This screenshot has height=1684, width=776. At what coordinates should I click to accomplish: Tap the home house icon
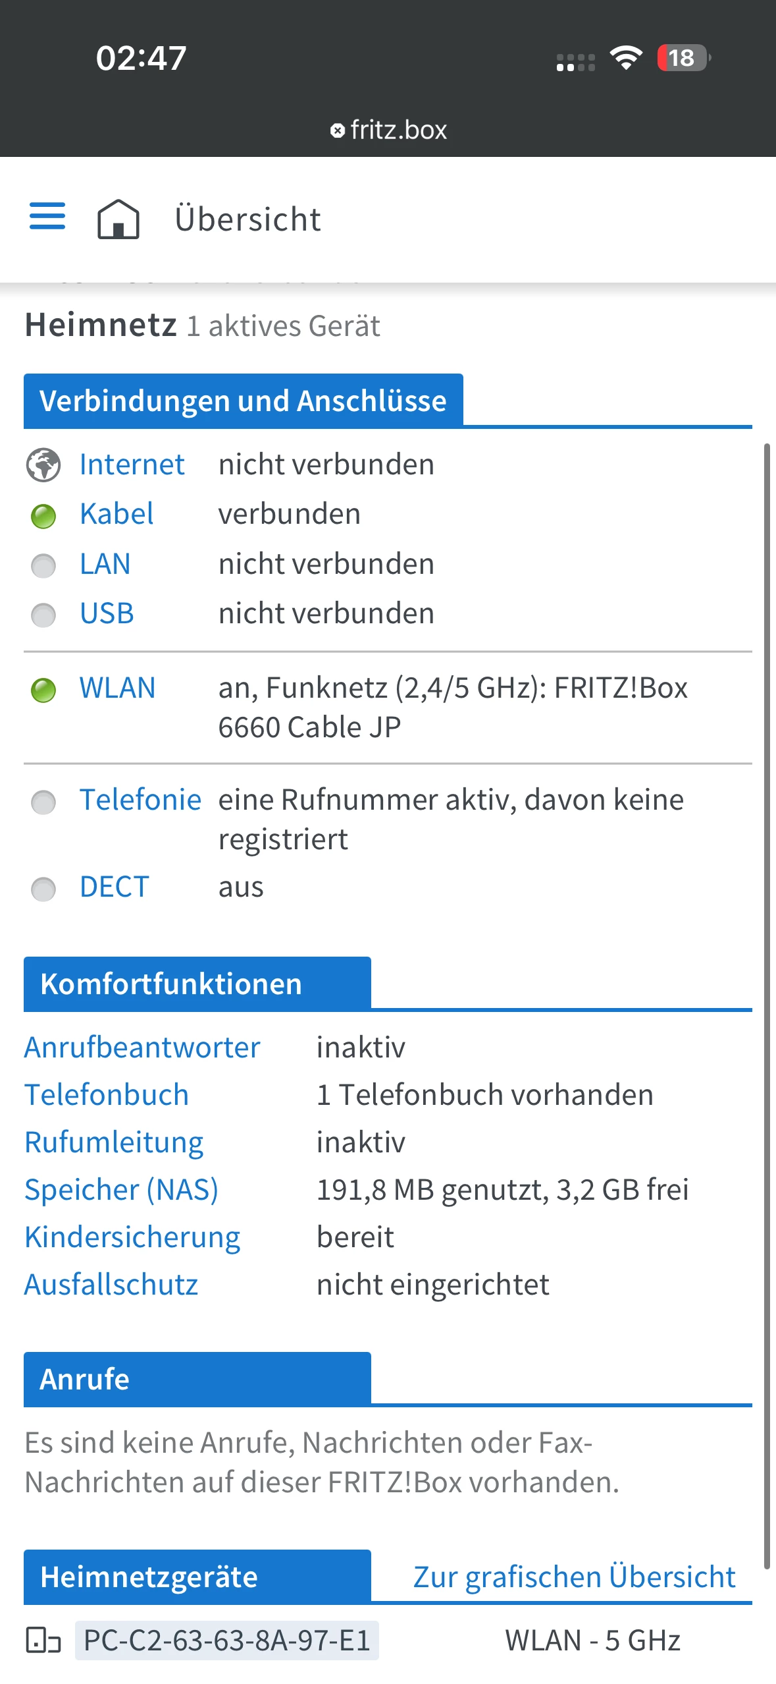click(118, 219)
